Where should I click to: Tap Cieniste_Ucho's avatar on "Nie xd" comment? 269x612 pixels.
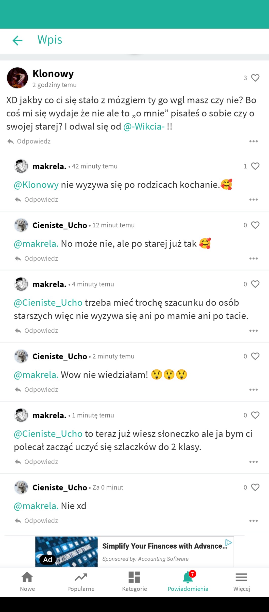click(x=21, y=488)
